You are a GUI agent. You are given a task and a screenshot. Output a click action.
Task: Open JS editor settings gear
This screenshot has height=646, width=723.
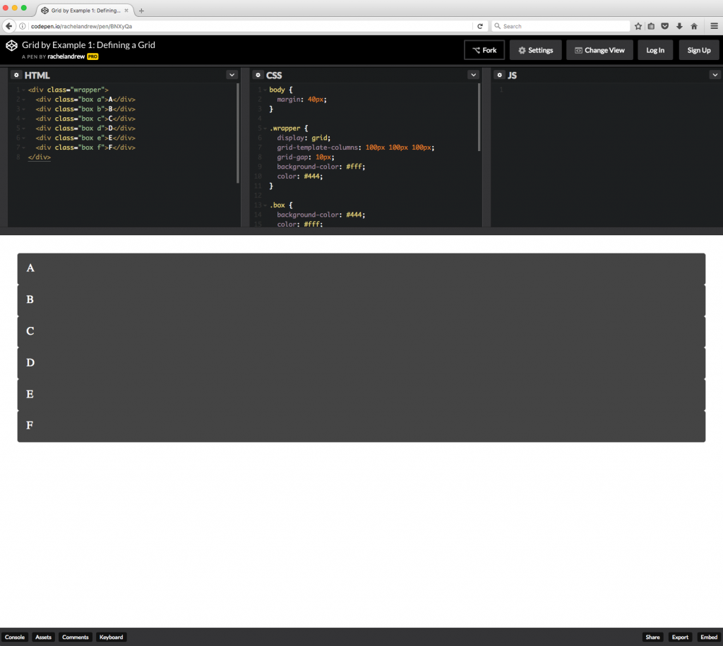499,75
